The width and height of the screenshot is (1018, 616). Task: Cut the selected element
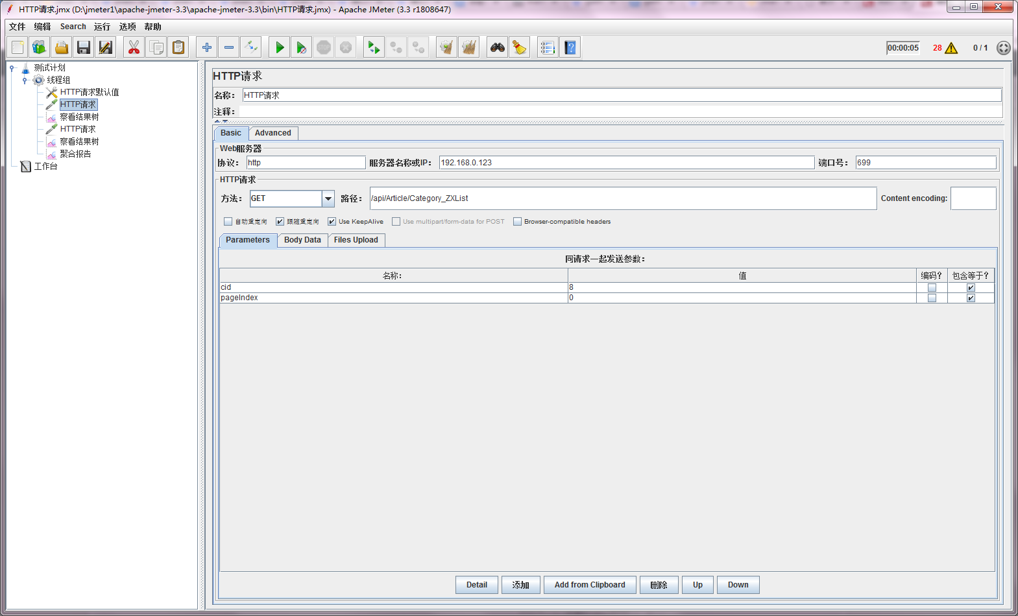coord(134,47)
